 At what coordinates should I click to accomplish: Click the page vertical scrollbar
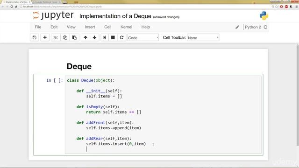(298, 95)
